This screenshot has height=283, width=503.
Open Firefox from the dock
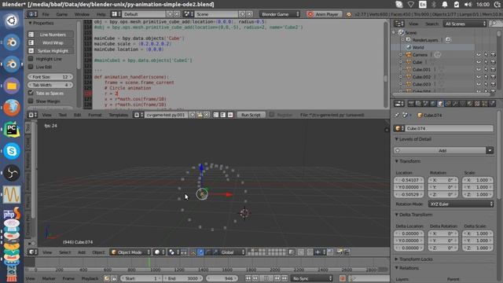[x=12, y=108]
